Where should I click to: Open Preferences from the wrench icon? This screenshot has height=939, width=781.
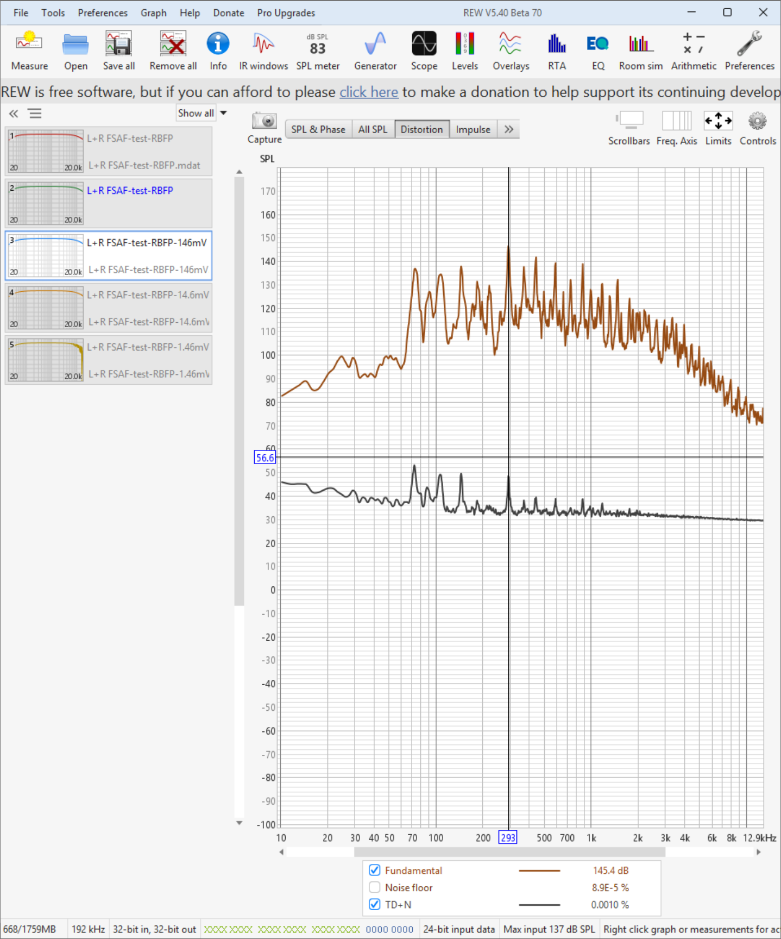click(x=749, y=51)
